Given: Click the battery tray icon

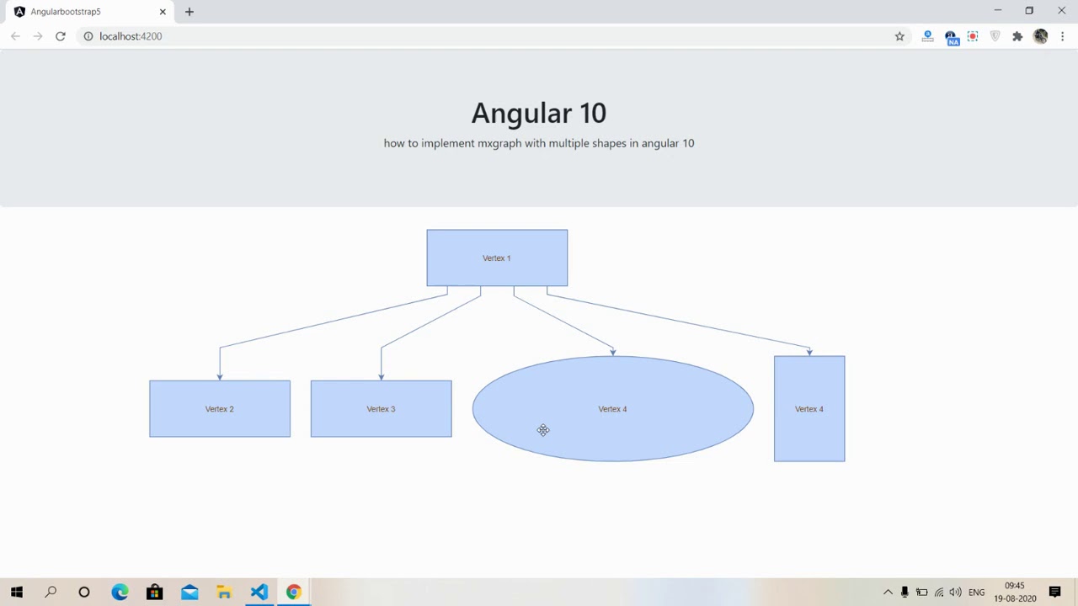Looking at the screenshot, I should coord(921,593).
